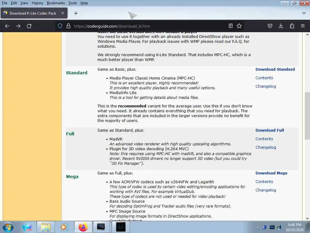Open the History menu
This screenshot has height=233, width=310.
tap(37, 3)
